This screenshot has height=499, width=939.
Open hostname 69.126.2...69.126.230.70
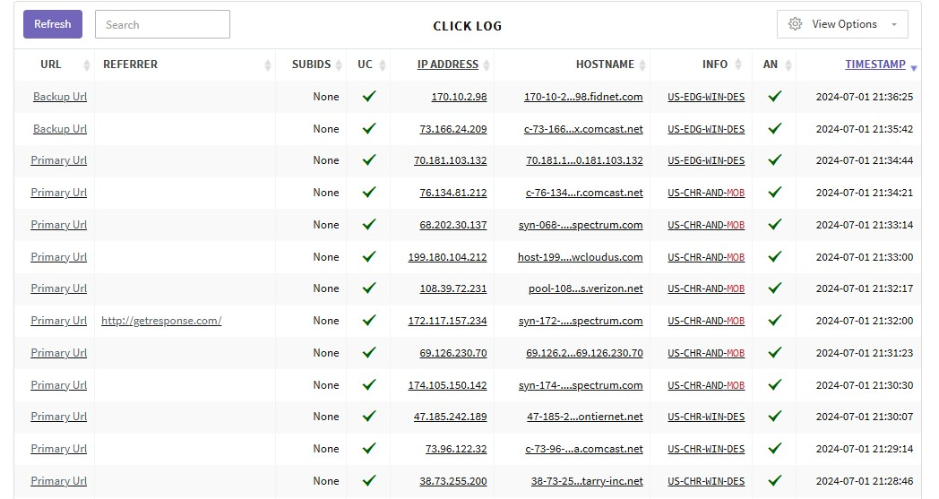click(584, 353)
